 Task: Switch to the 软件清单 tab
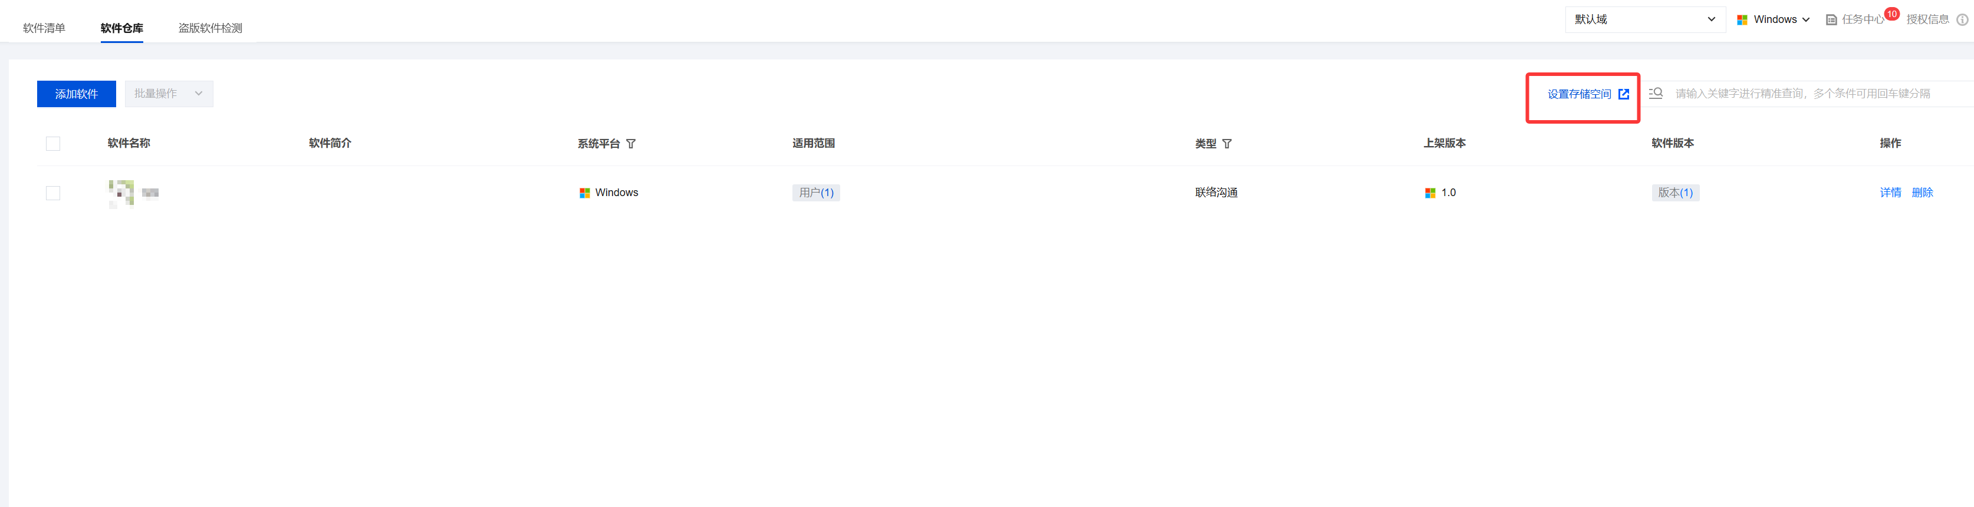[44, 28]
